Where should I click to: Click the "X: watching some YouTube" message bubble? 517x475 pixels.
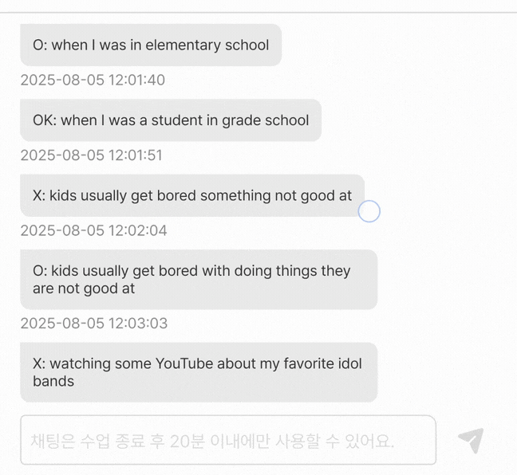(x=198, y=372)
